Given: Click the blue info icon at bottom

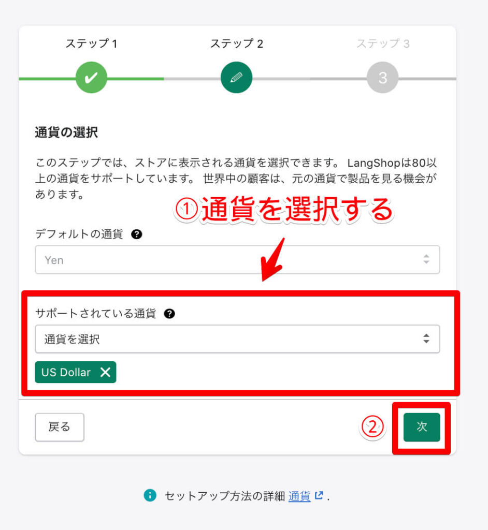Looking at the screenshot, I should pos(150,495).
